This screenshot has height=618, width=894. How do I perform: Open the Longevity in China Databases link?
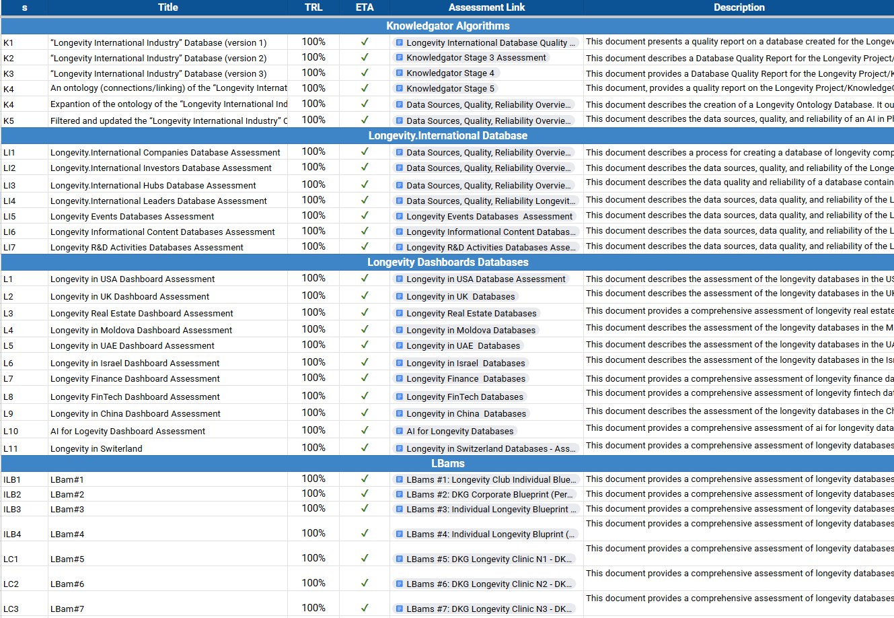(x=466, y=413)
